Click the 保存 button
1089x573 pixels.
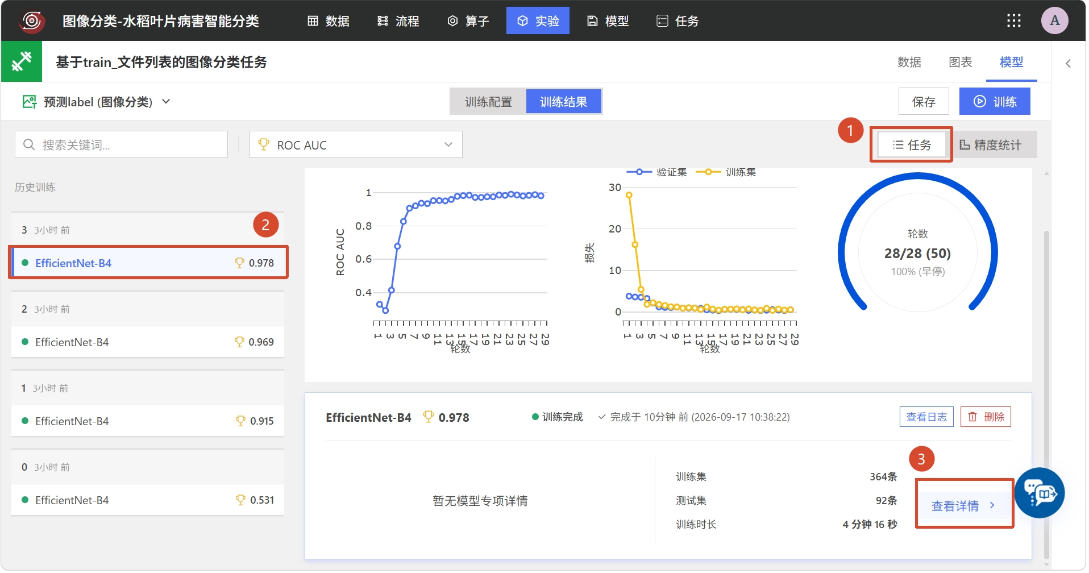tap(924, 101)
